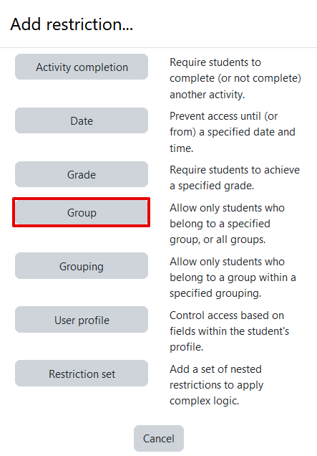Image resolution: width=317 pixels, height=456 pixels.
Task: Click the 'Control access based on fields' text
Action: click(x=229, y=331)
